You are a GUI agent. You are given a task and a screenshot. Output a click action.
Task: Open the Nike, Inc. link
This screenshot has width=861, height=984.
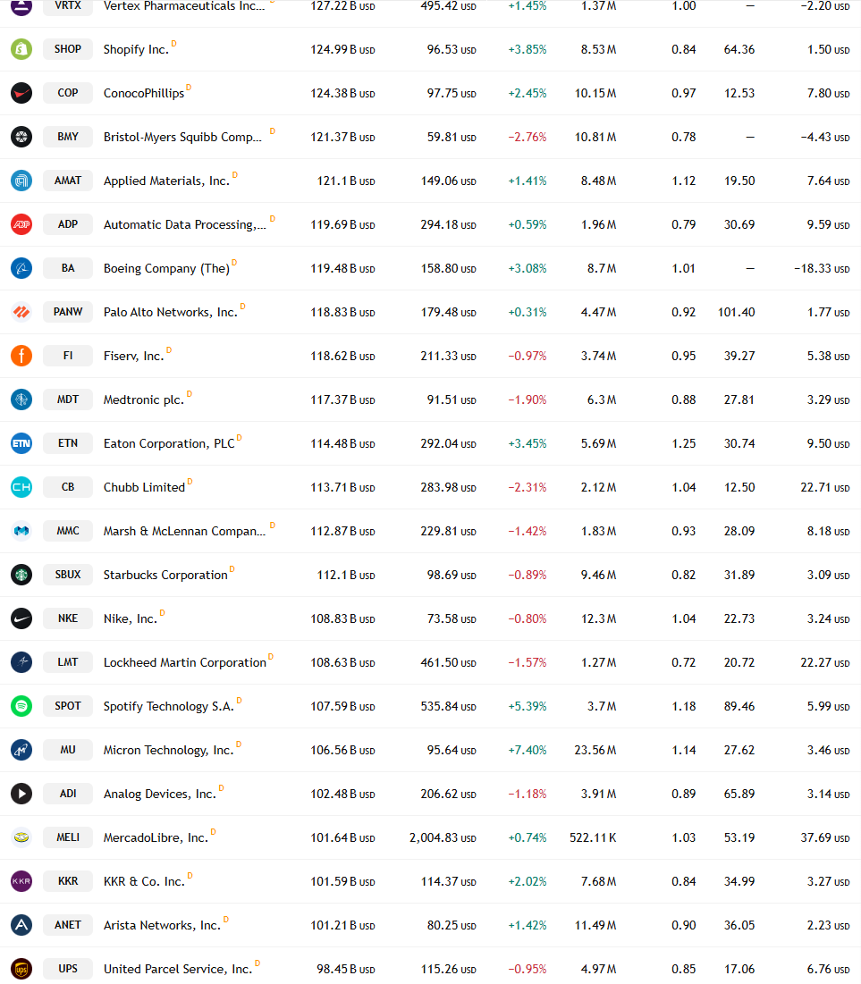point(131,618)
